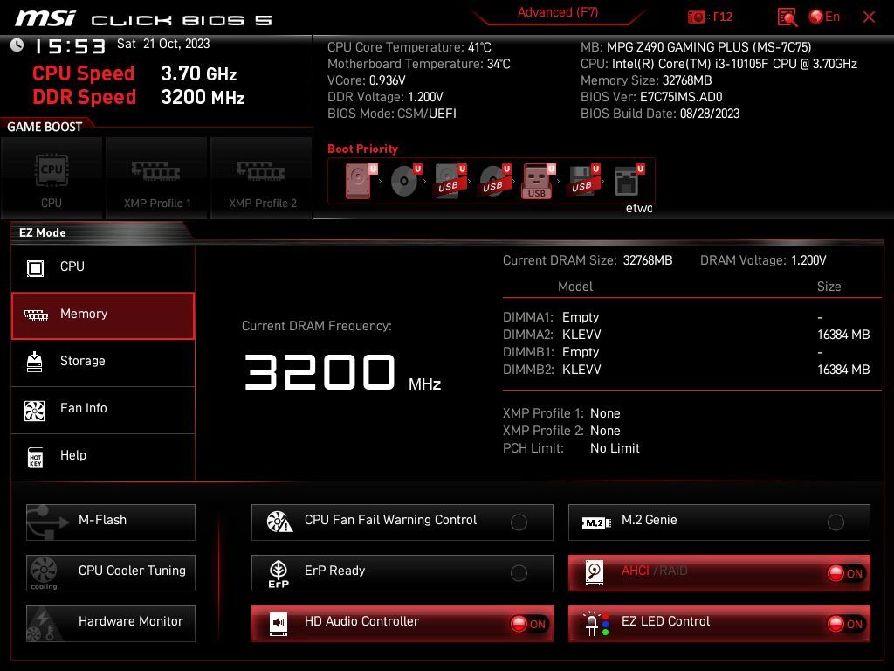This screenshot has height=671, width=894.
Task: Click the system clock icon
Action: (x=17, y=45)
